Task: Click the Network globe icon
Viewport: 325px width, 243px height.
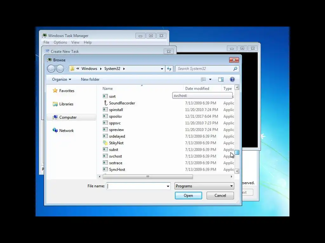Action: click(x=55, y=130)
